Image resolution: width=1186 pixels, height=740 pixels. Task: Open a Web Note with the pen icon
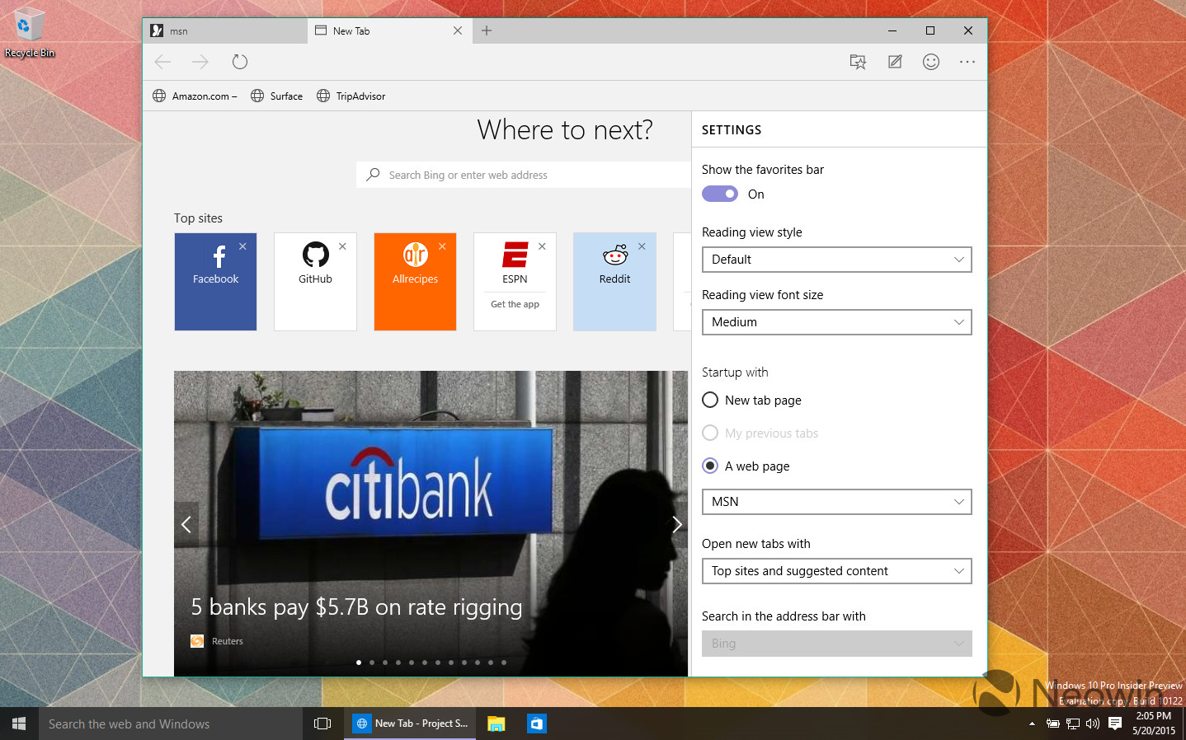894,62
